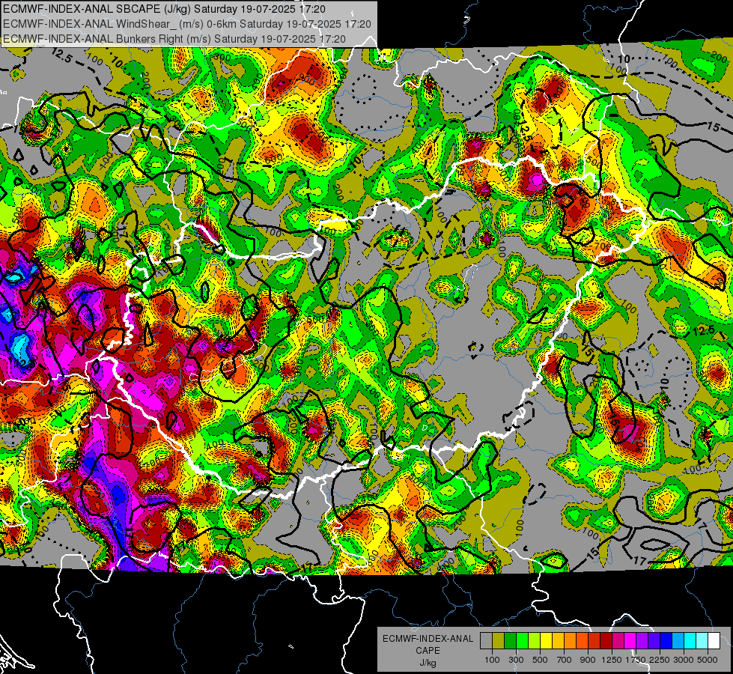Viewport: 733px width, 674px height.
Task: Select the pure yellow legend swatch
Action: tap(546, 641)
